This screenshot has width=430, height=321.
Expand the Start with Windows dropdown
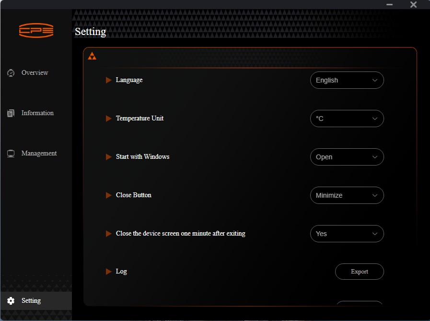click(347, 157)
